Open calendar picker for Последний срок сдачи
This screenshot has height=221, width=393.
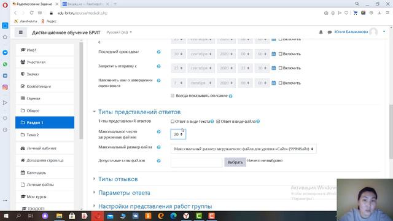[274, 53]
